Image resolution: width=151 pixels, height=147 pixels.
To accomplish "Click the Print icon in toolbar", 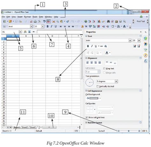I will (x=35, y=21).
